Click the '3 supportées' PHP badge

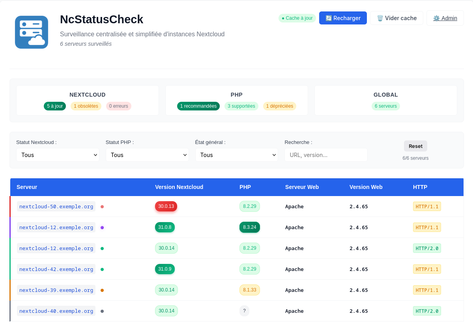241,106
